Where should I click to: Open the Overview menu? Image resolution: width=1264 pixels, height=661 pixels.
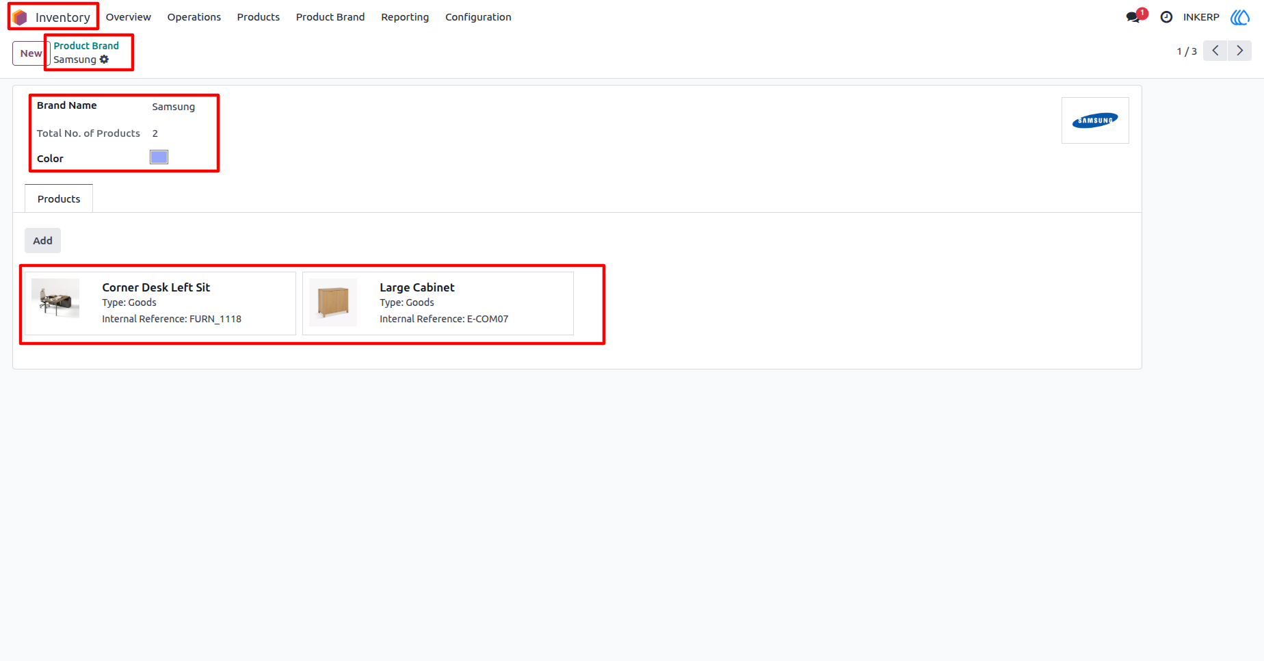(129, 17)
